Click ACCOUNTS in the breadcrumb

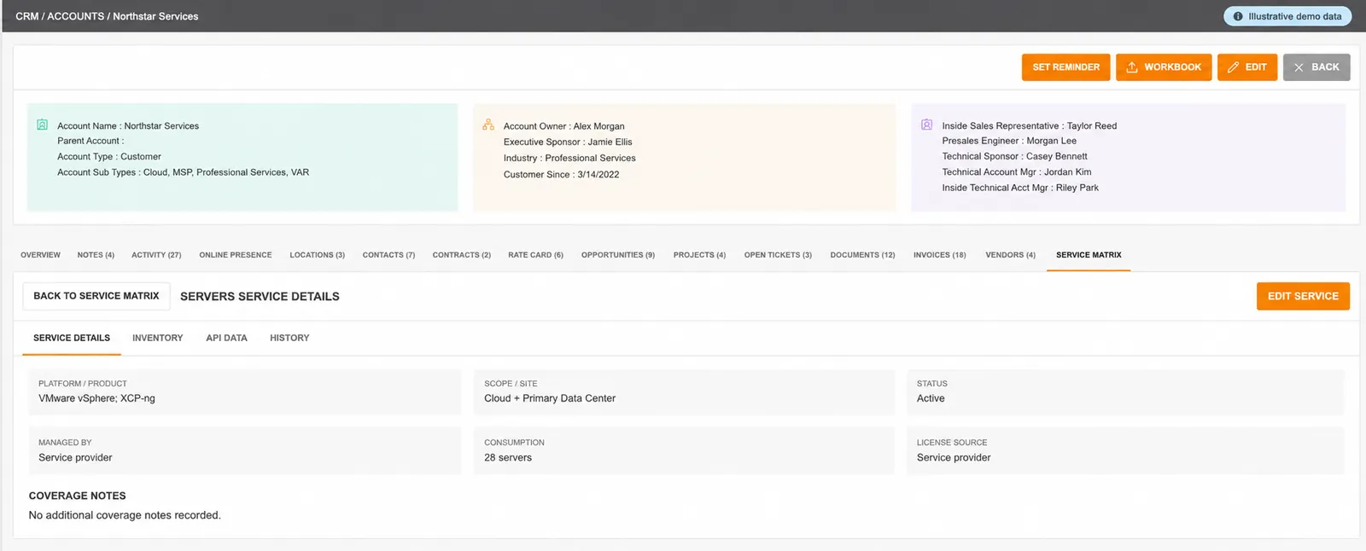point(75,16)
